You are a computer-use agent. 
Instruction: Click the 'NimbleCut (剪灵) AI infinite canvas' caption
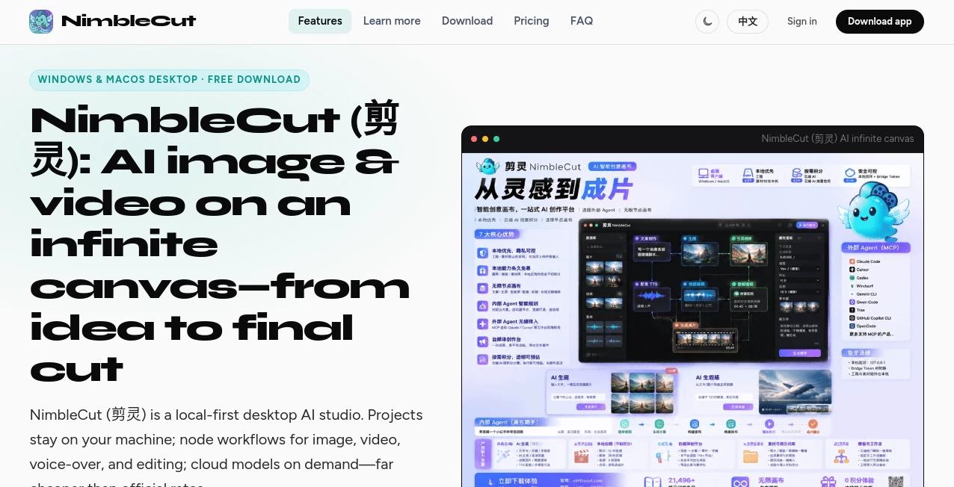pos(837,138)
